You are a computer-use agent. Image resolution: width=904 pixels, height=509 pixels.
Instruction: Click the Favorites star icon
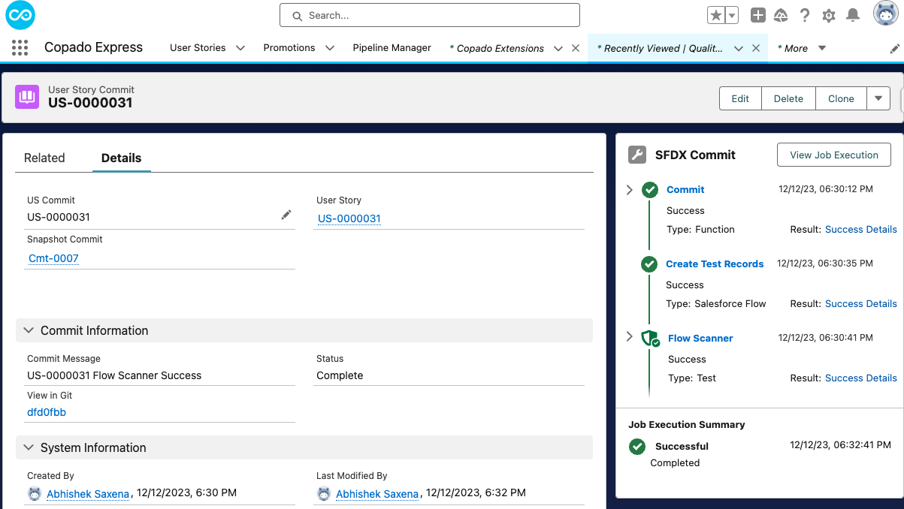click(x=716, y=15)
